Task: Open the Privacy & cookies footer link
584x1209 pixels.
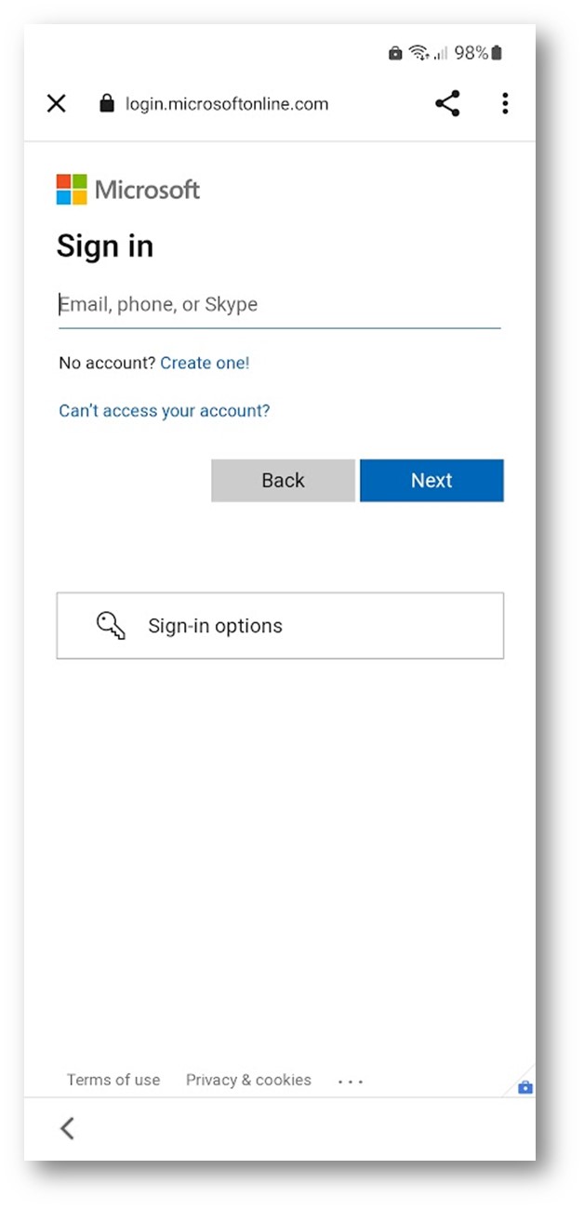Action: 248,1080
